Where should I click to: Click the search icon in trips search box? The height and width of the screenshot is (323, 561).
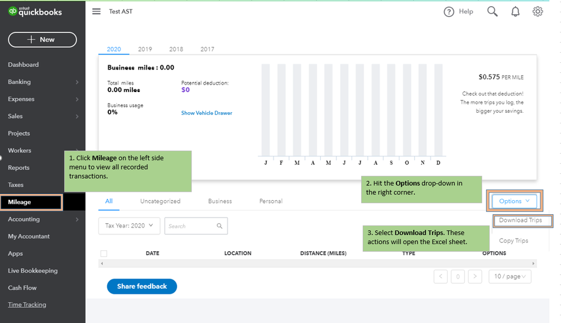(220, 226)
